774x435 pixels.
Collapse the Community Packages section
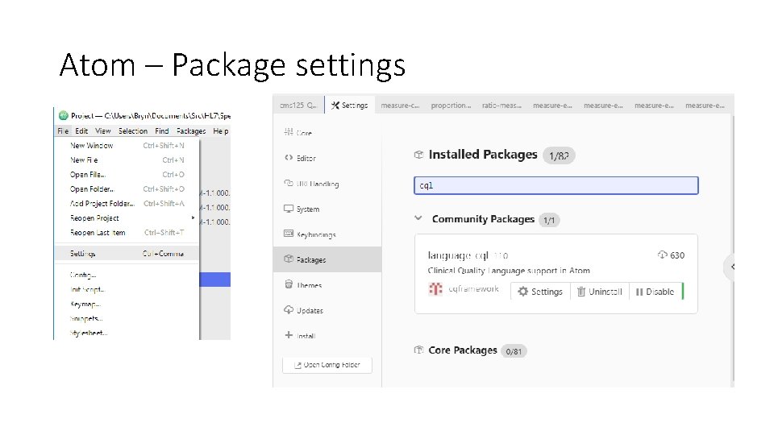(418, 218)
